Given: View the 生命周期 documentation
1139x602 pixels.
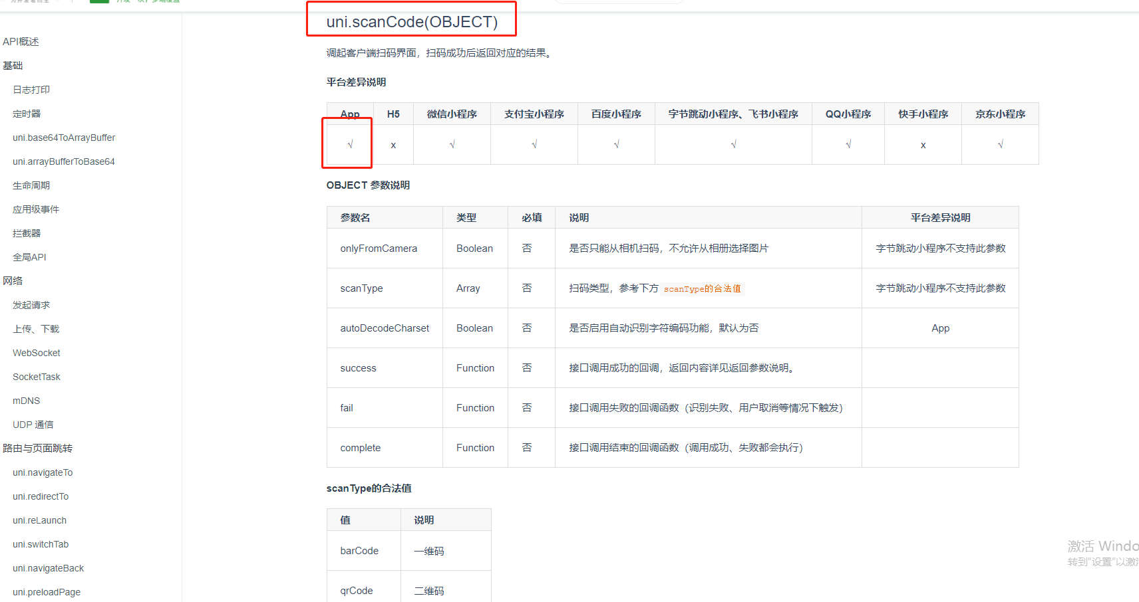Looking at the screenshot, I should coord(31,185).
